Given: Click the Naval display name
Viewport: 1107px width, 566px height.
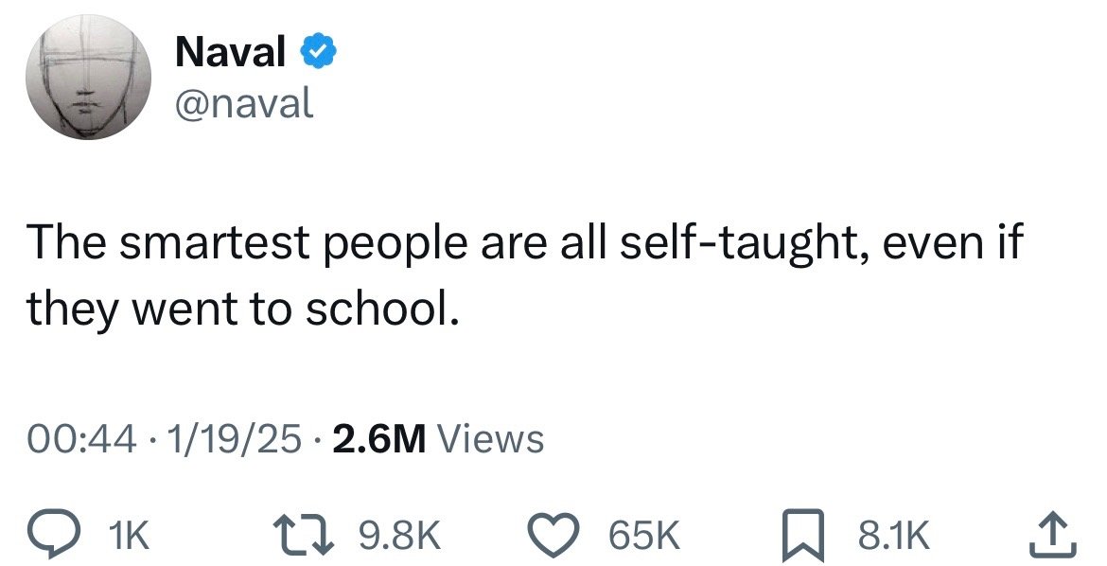Looking at the screenshot, I should (x=230, y=52).
